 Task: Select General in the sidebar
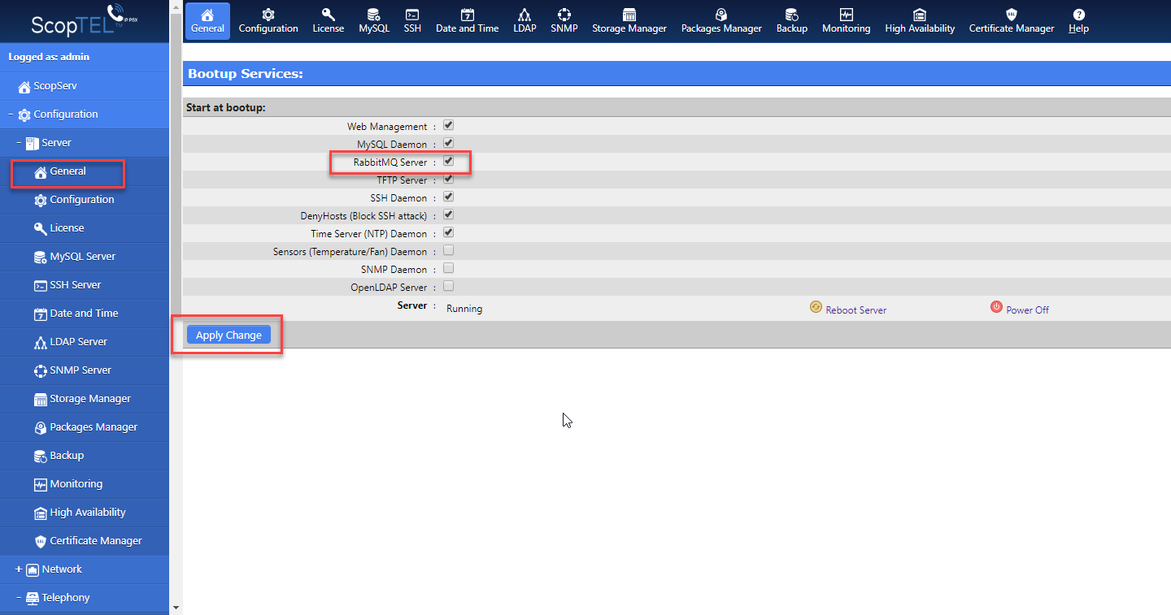click(x=85, y=171)
